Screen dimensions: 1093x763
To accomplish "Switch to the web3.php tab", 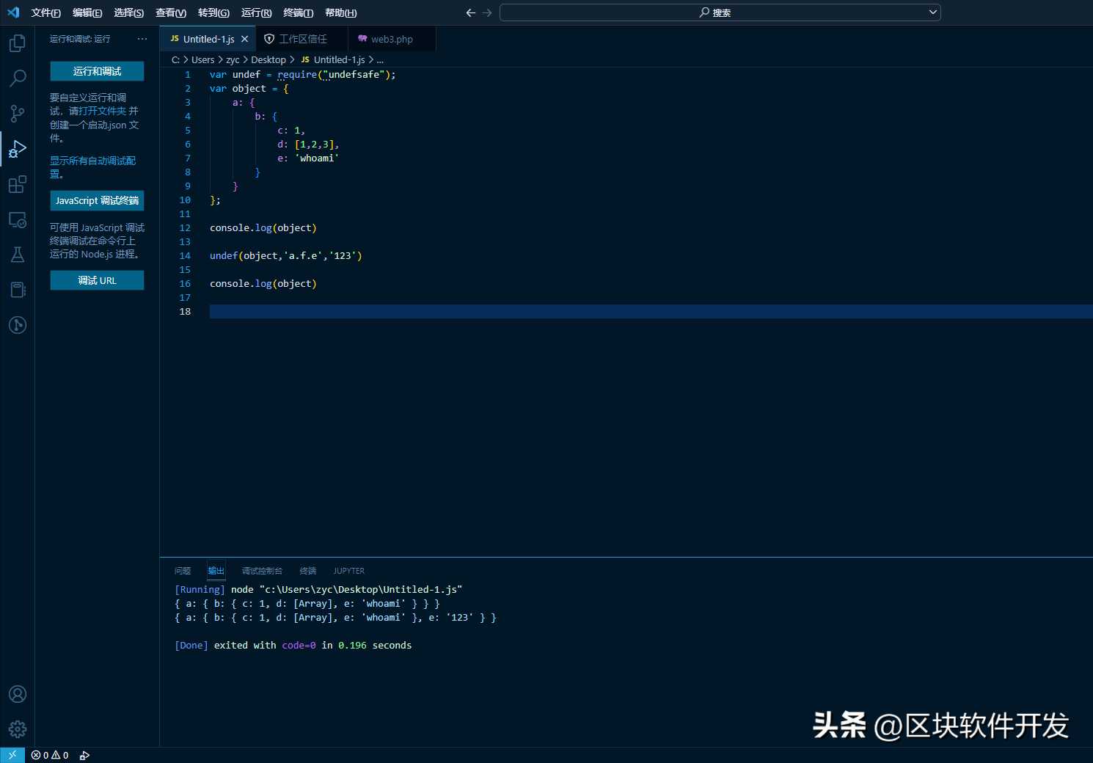I will point(392,39).
